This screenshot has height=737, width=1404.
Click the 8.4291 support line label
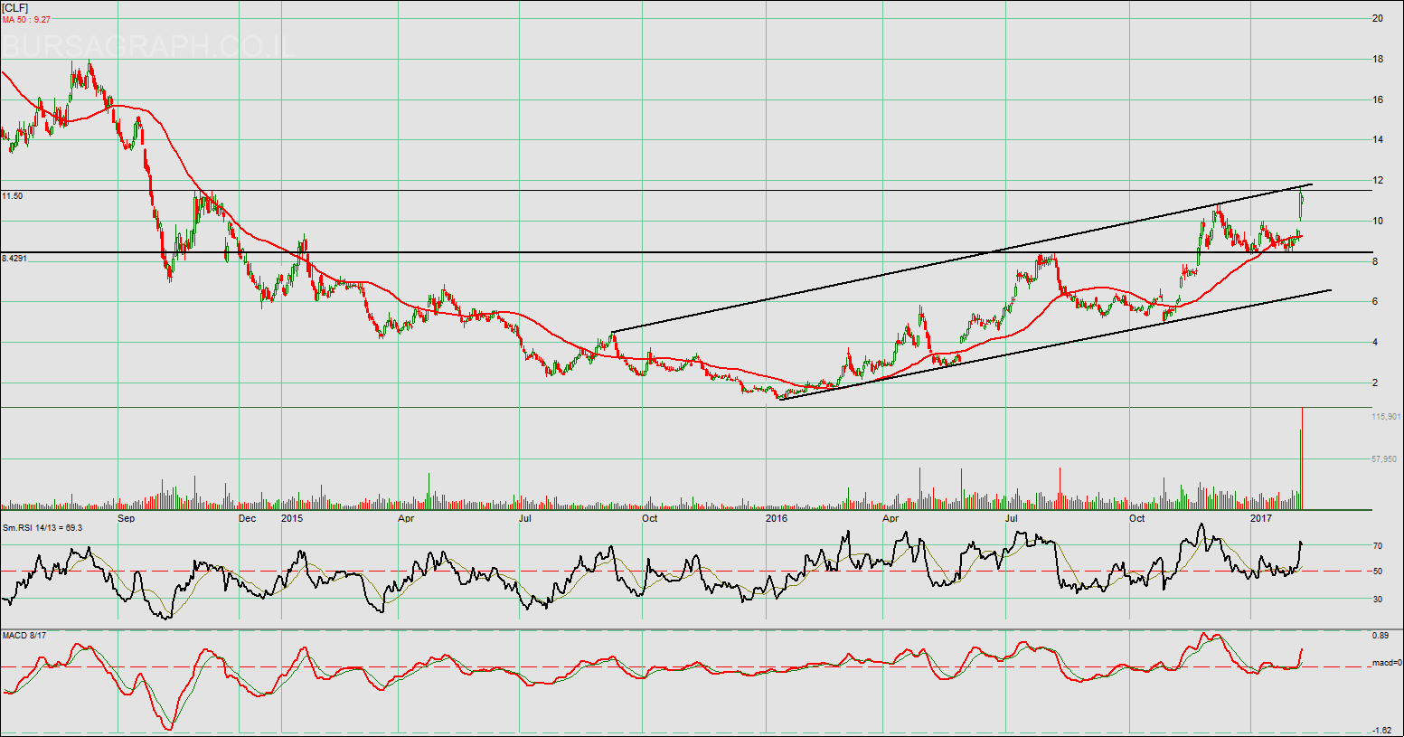pyautogui.click(x=14, y=259)
